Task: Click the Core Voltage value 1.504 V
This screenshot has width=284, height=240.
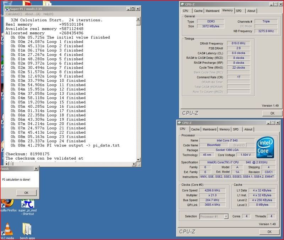Action: (x=246, y=155)
